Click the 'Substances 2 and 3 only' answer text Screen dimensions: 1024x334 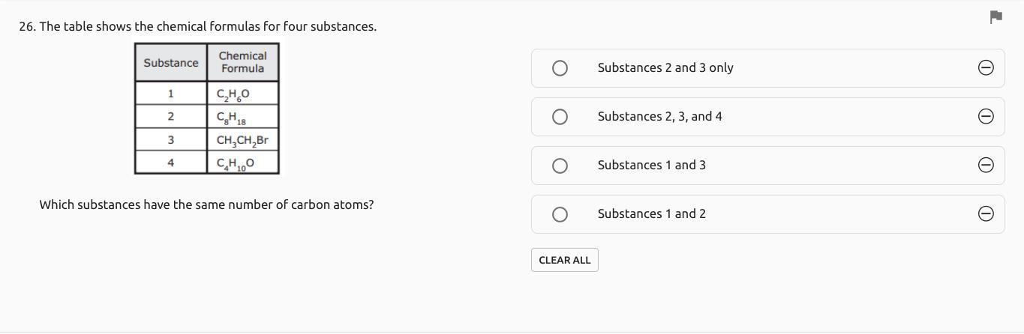click(665, 67)
